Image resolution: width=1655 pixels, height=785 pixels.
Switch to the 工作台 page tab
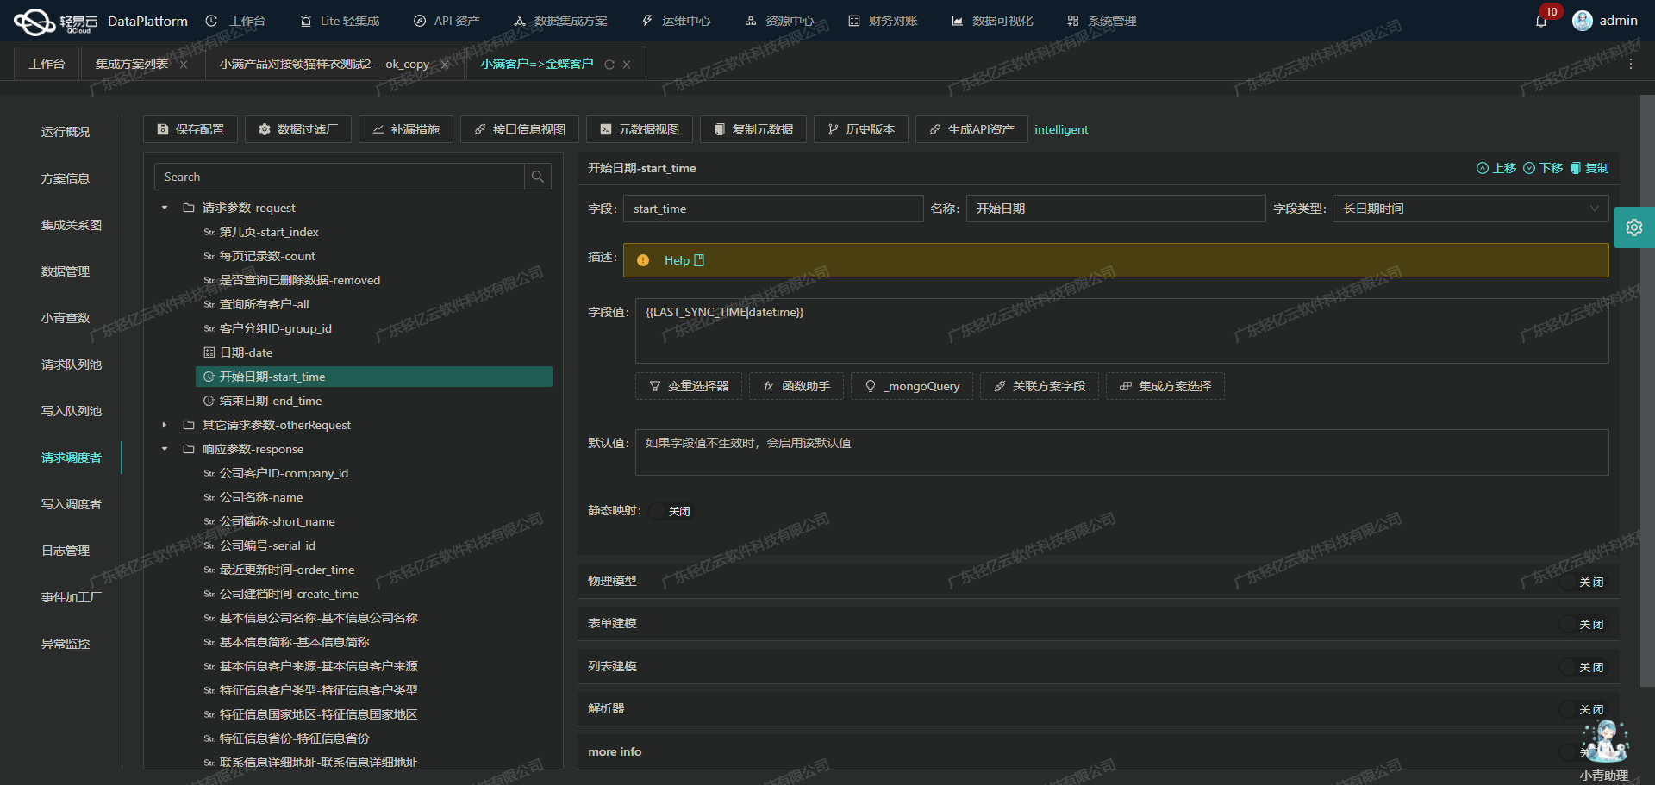pos(47,64)
